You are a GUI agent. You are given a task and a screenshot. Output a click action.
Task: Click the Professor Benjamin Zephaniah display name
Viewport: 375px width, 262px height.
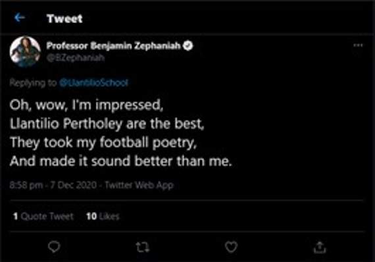pos(113,45)
